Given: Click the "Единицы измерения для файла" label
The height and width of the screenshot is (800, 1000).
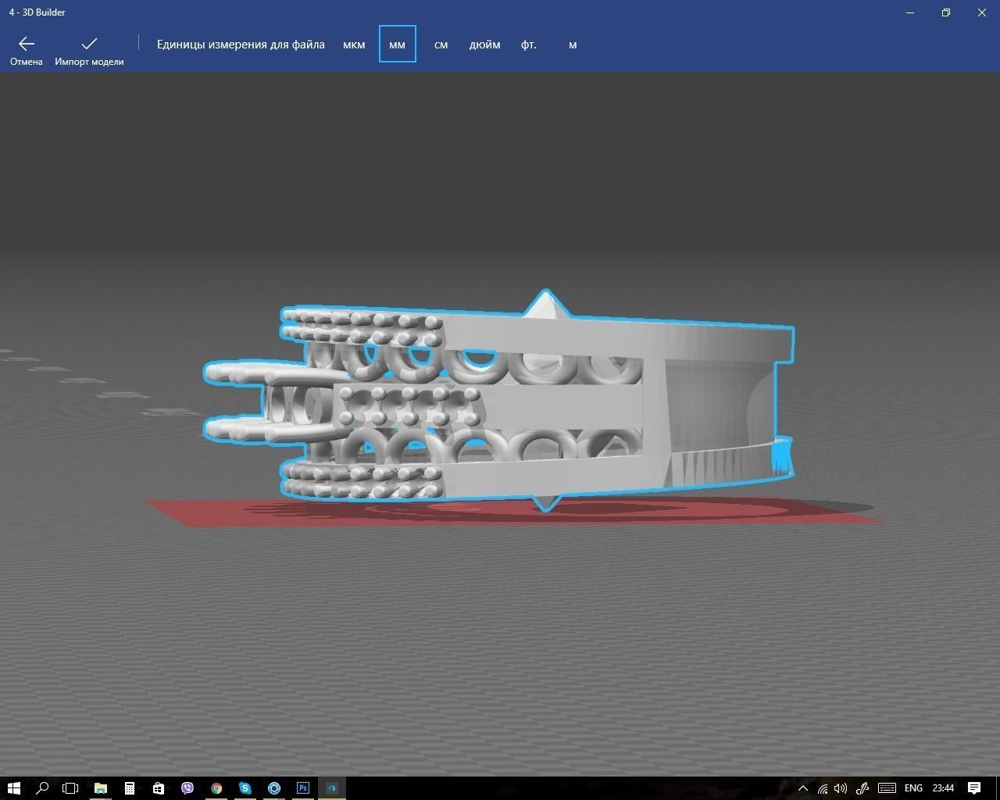Looking at the screenshot, I should pyautogui.click(x=241, y=45).
